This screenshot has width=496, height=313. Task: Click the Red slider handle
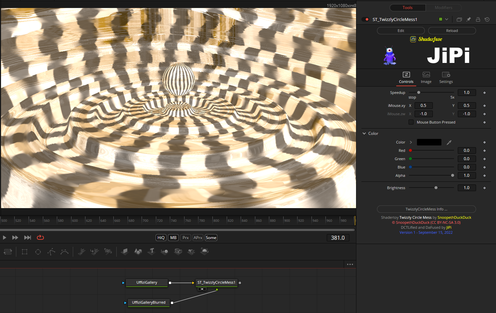coord(411,151)
